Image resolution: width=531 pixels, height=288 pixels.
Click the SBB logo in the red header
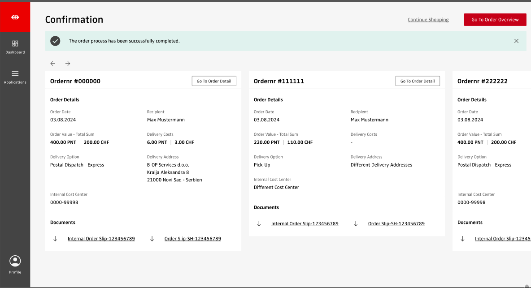click(15, 17)
